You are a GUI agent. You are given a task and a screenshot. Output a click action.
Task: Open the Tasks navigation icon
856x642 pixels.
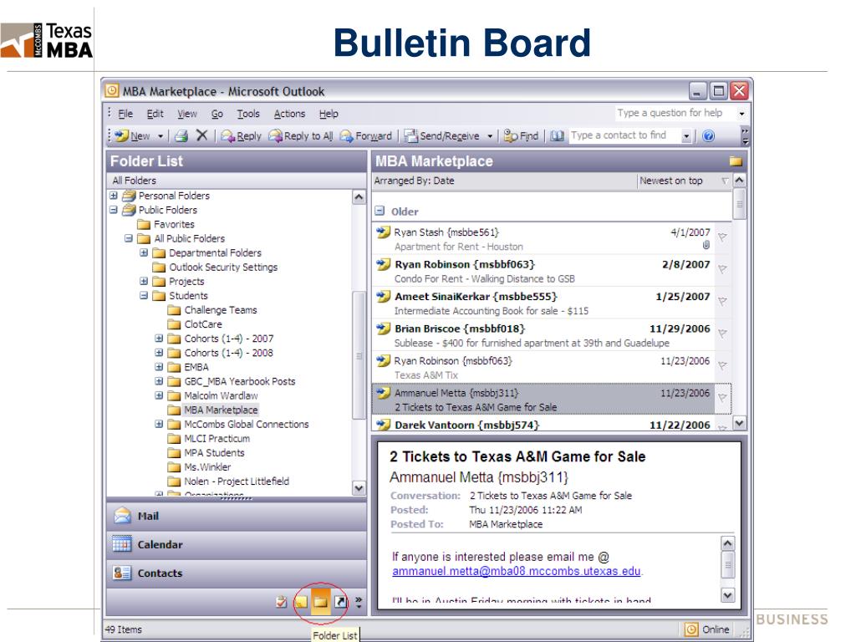(281, 602)
